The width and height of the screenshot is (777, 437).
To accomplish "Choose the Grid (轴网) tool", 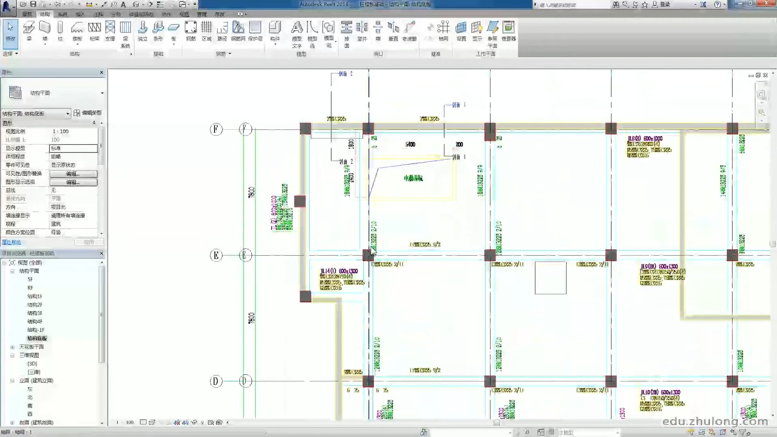I will pyautogui.click(x=444, y=31).
